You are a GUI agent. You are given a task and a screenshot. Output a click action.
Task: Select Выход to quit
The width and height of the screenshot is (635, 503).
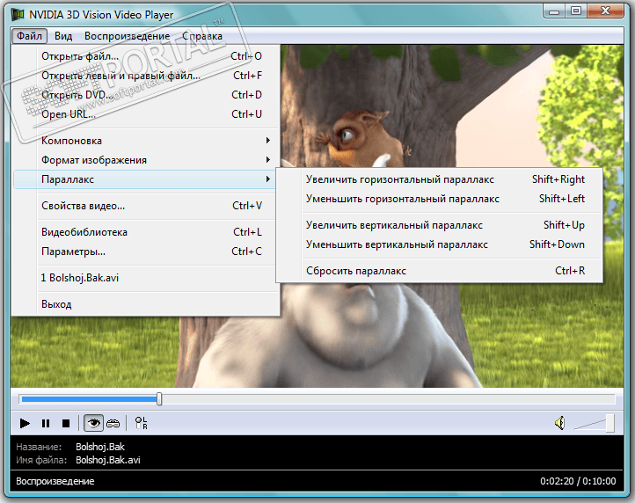click(x=146, y=304)
